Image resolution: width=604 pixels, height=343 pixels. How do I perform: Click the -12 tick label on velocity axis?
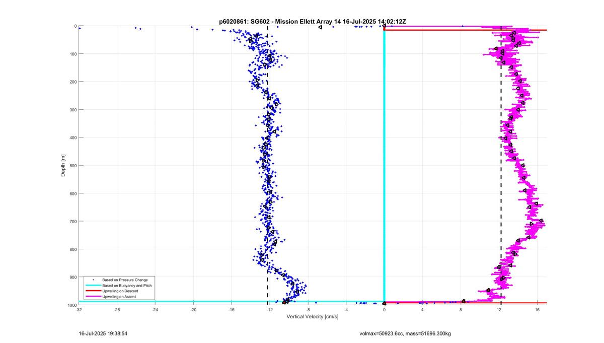point(270,310)
